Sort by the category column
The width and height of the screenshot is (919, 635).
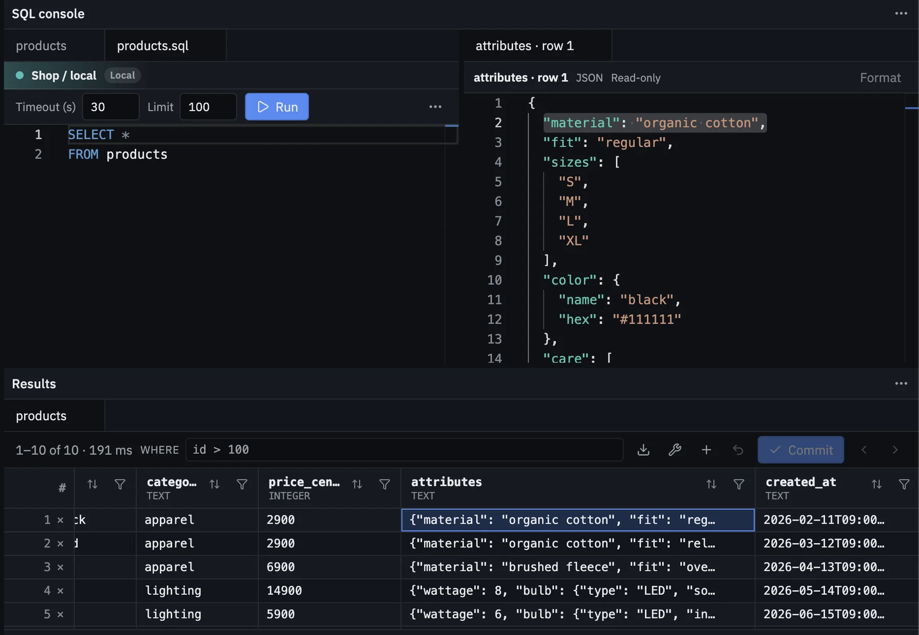(x=214, y=484)
